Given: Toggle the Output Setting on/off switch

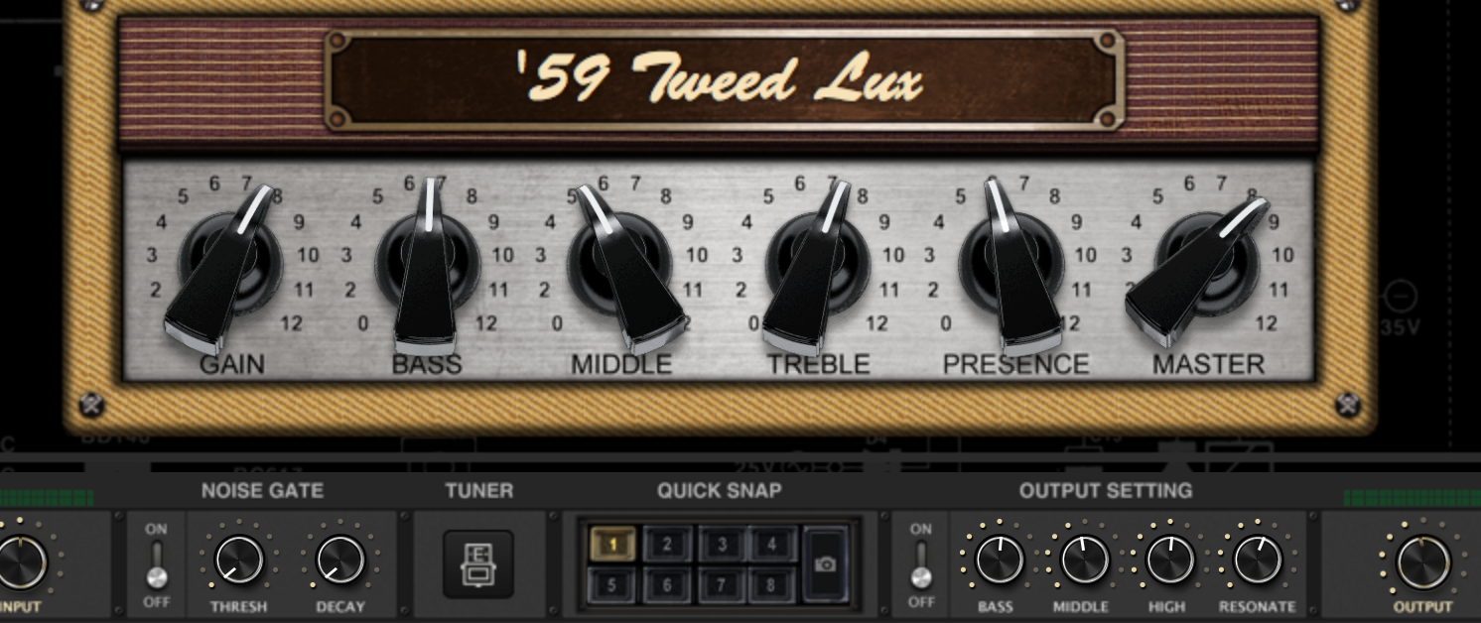Looking at the screenshot, I should [921, 564].
